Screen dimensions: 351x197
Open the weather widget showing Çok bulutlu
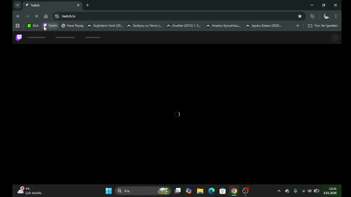point(30,191)
